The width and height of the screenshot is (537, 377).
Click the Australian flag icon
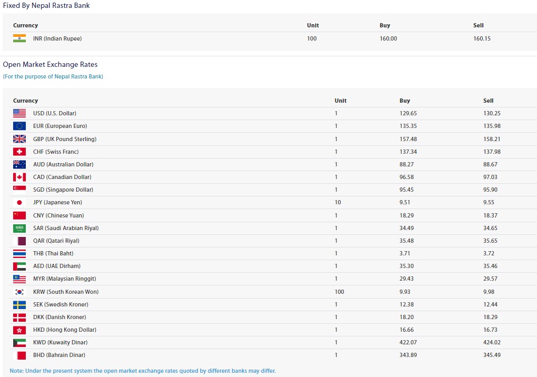[19, 164]
